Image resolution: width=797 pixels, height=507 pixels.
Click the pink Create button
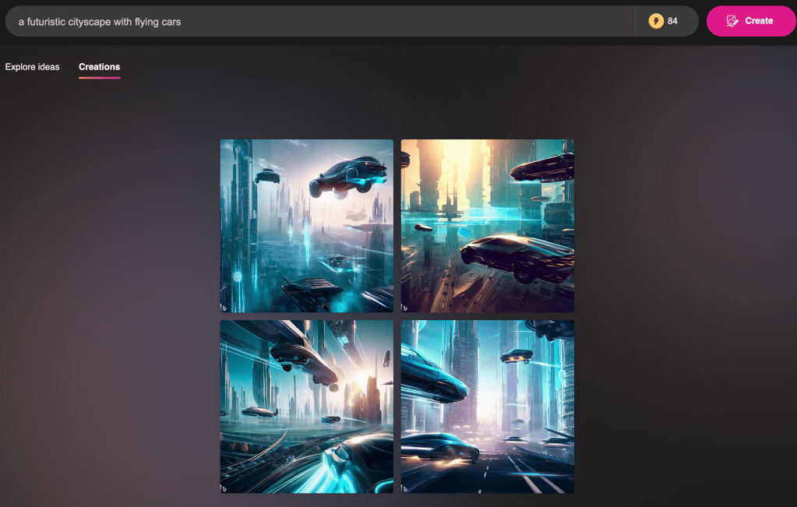[x=750, y=21]
